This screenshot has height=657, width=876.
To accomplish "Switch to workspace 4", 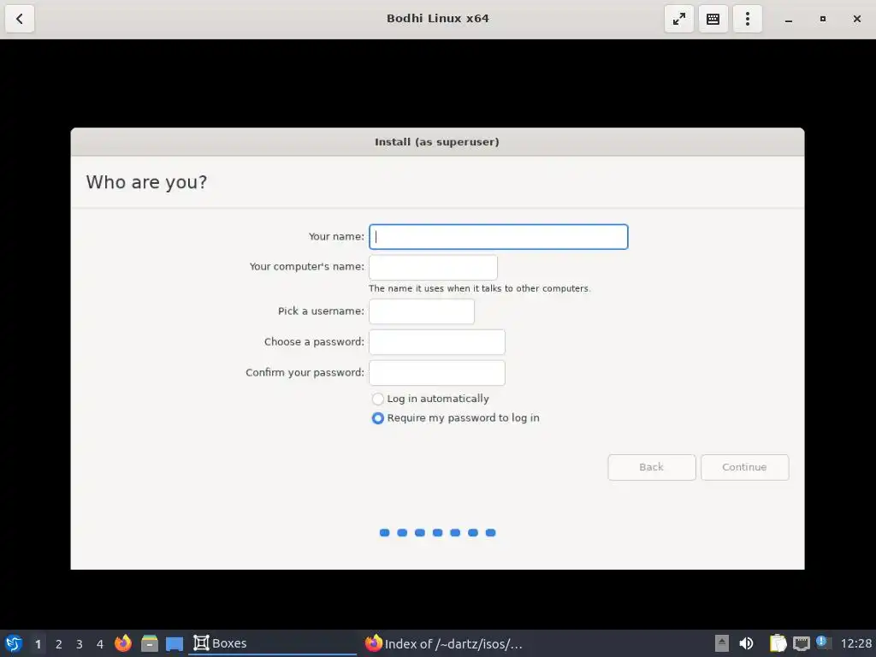I will point(100,644).
